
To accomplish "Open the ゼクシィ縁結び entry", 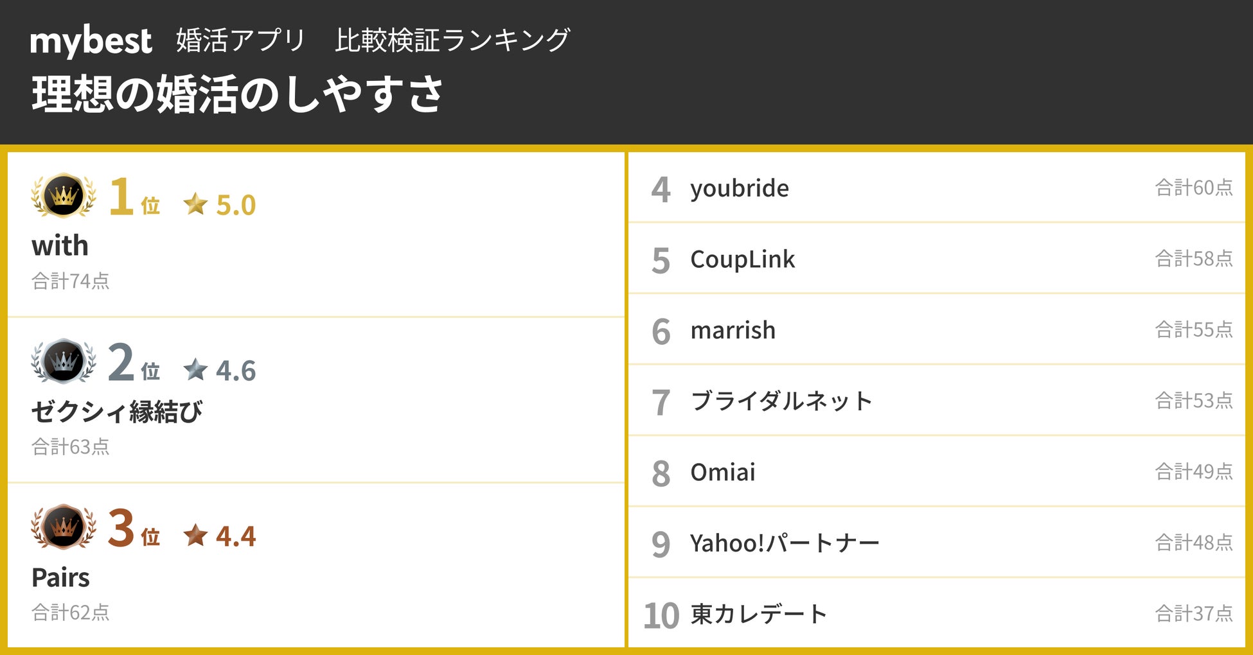I will pyautogui.click(x=117, y=412).
